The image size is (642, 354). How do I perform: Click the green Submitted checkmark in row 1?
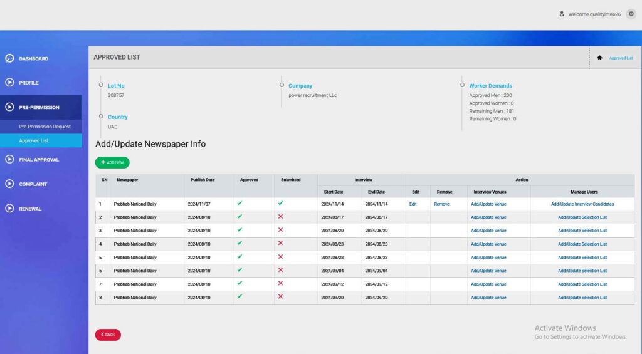click(280, 204)
